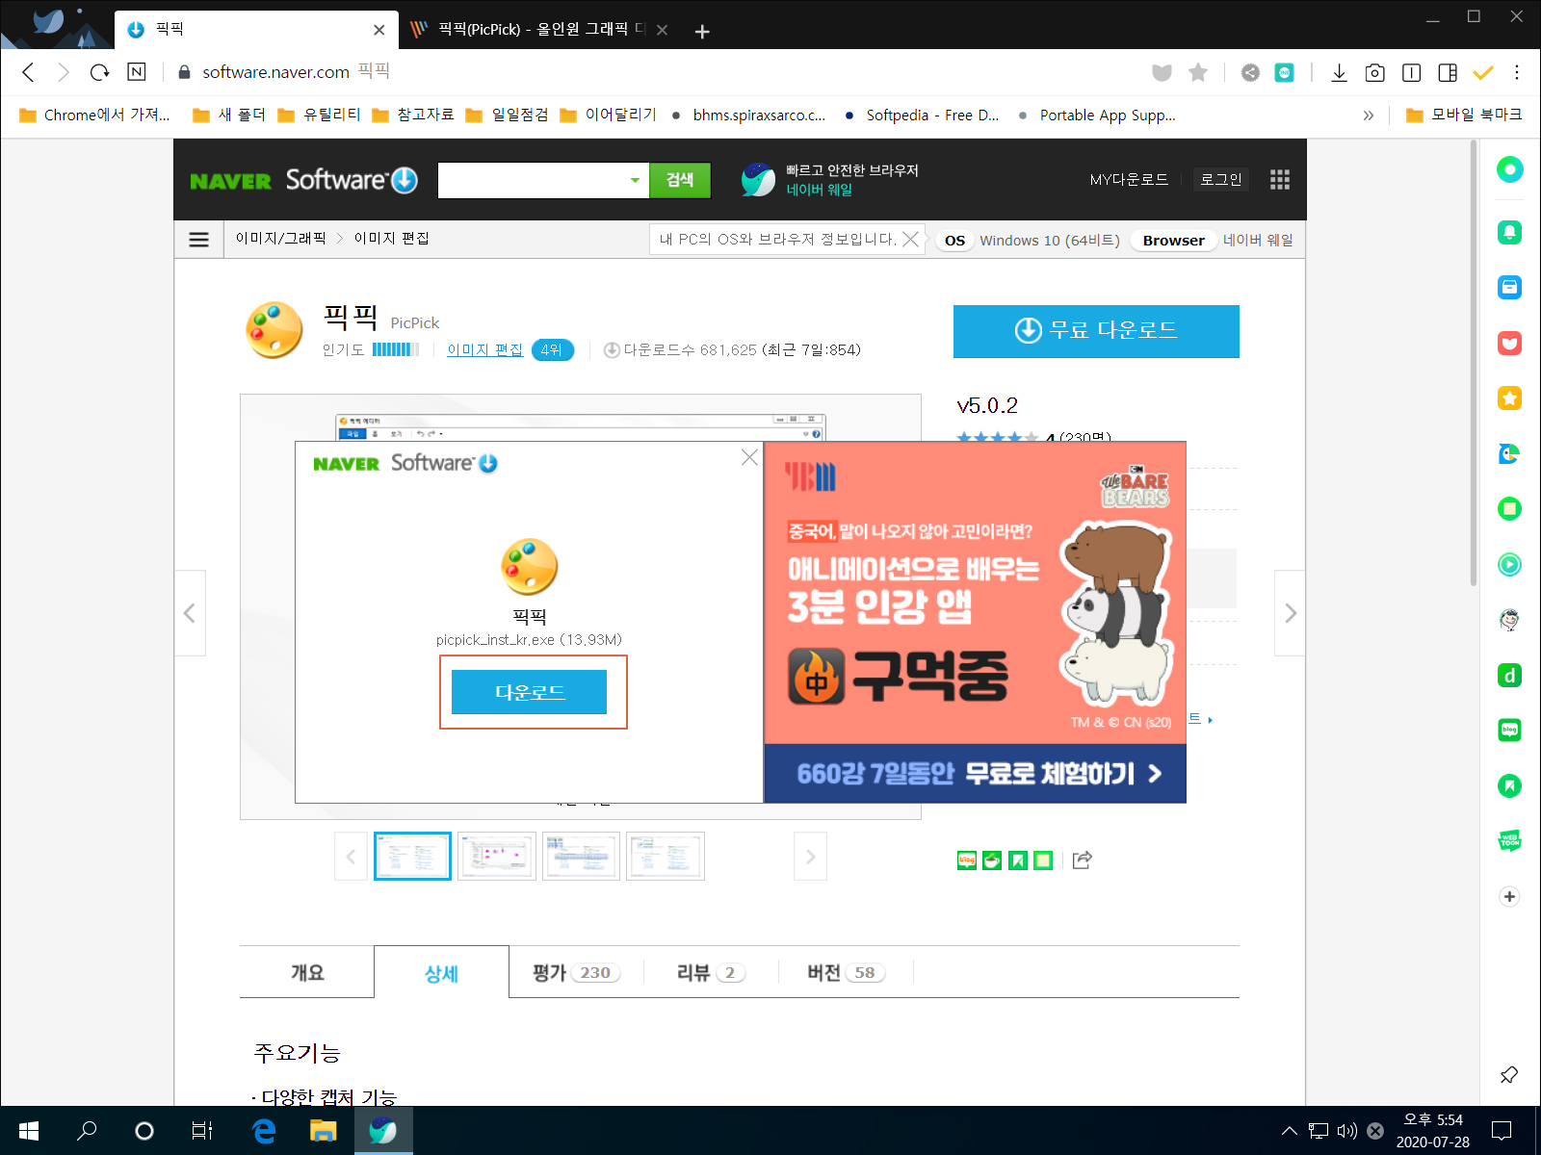Open the Naver services grid icon

point(1280,180)
